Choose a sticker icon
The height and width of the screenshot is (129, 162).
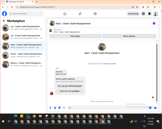[60, 108]
